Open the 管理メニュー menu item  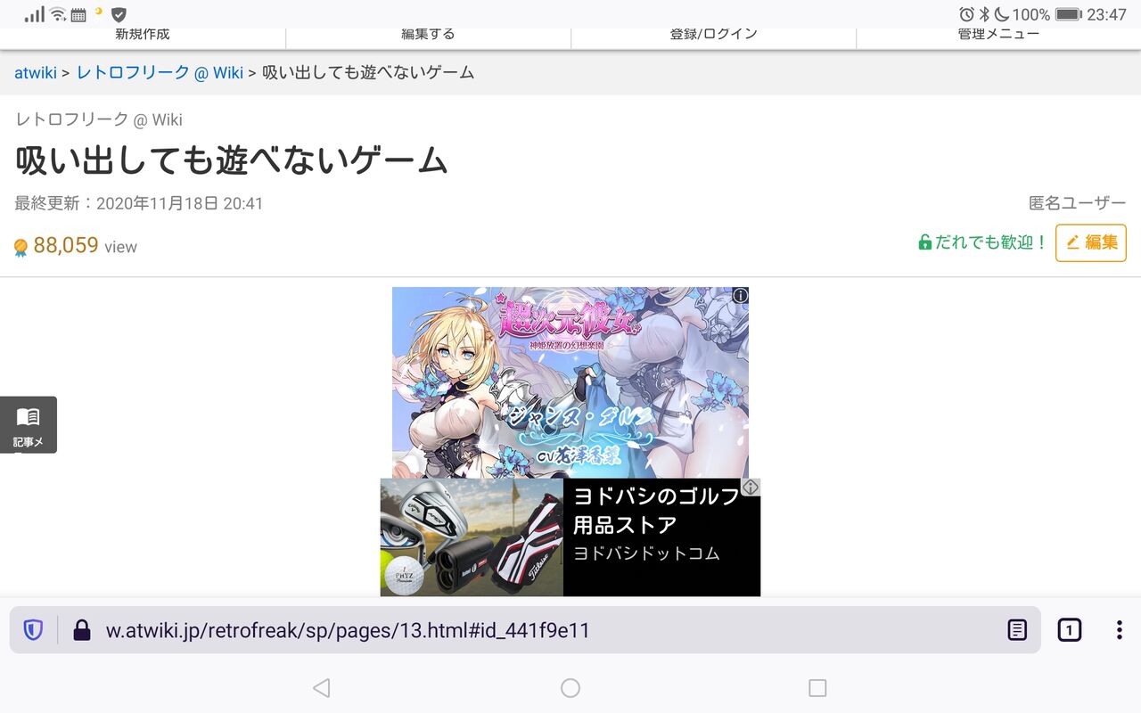tap(998, 36)
